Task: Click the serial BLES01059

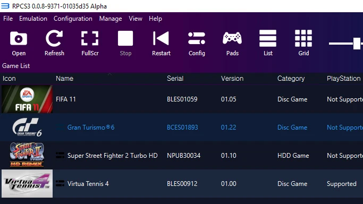Action: 182,99
